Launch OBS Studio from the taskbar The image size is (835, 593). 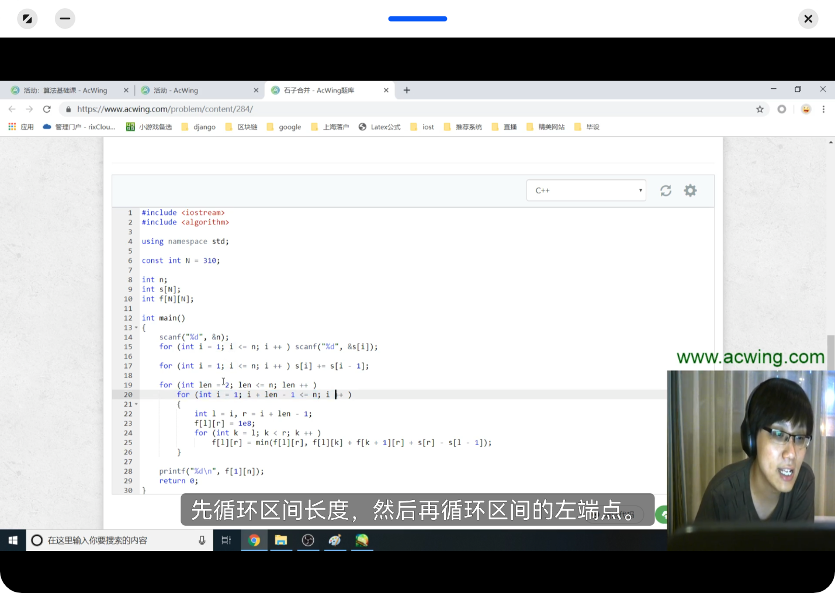[x=308, y=540]
